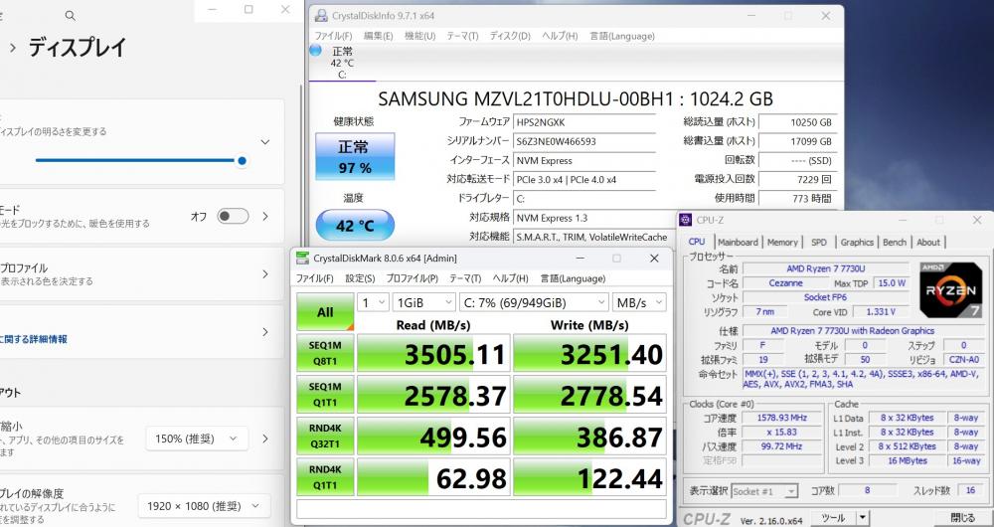Image resolution: width=994 pixels, height=527 pixels.
Task: Switch to the SPD tab in CPU-Z
Action: pyautogui.click(x=819, y=243)
